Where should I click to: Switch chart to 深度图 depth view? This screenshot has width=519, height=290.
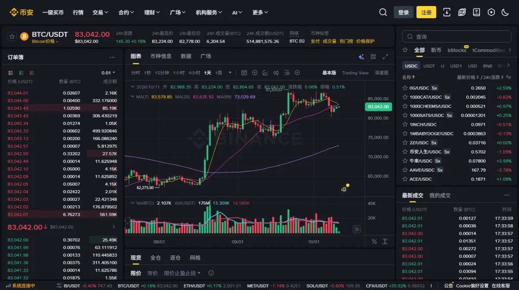[381, 73]
